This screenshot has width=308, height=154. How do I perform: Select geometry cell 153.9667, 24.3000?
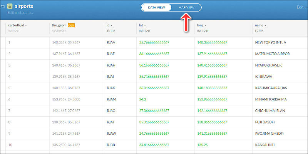(66, 99)
